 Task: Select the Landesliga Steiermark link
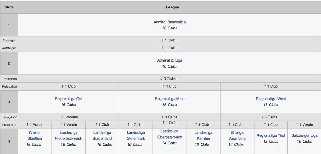coord(136,135)
